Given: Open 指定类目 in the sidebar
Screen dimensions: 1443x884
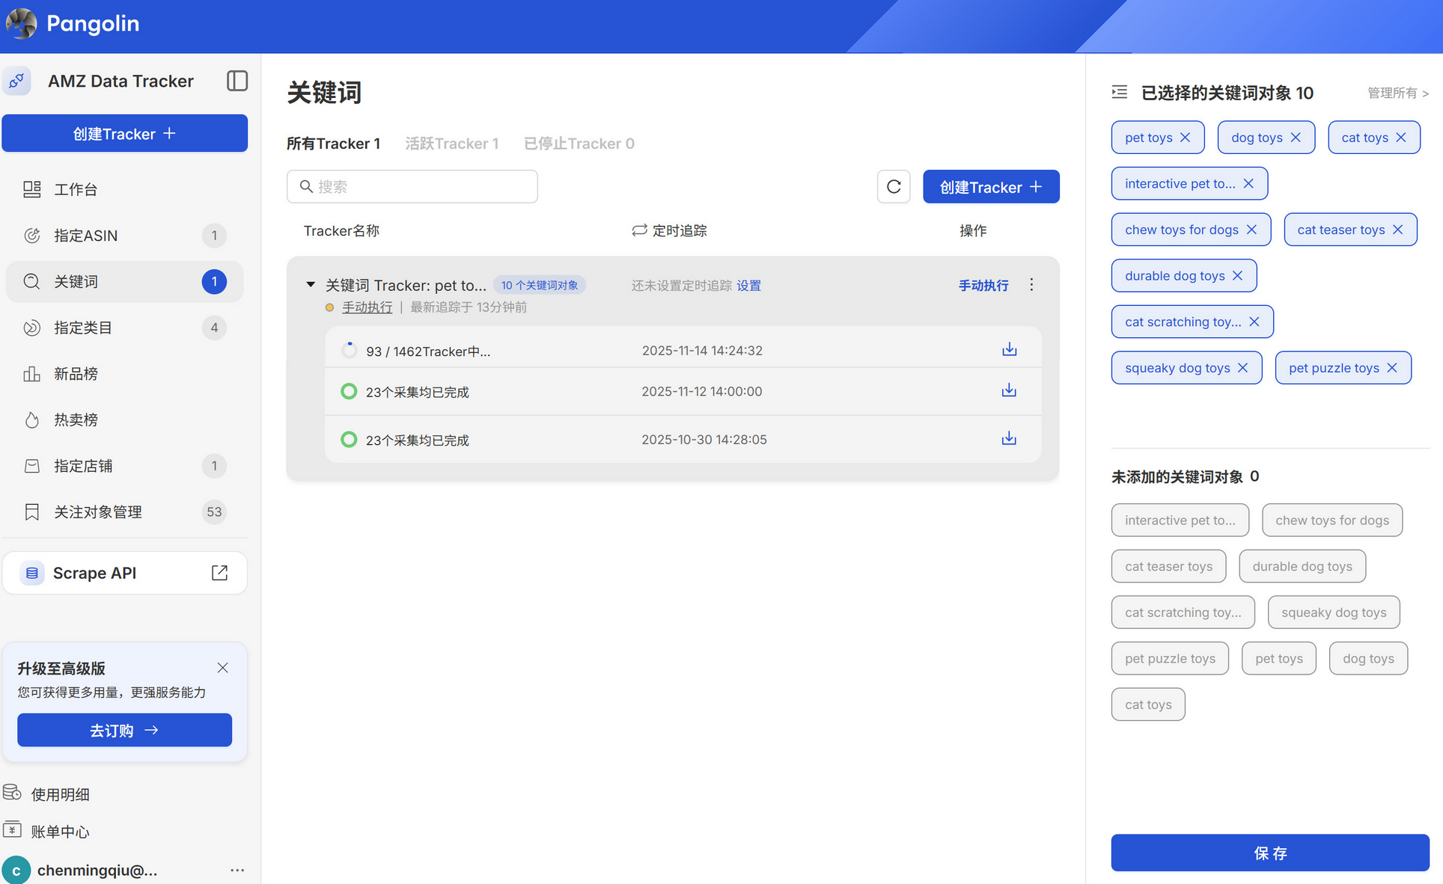Looking at the screenshot, I should (x=82, y=328).
